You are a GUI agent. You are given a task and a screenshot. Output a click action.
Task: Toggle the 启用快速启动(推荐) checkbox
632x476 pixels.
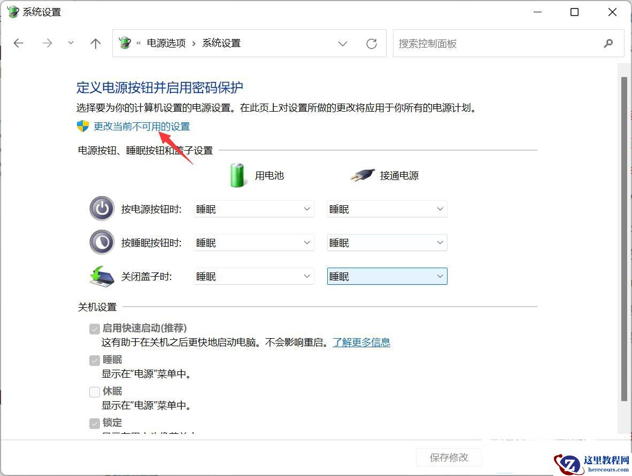pos(95,328)
